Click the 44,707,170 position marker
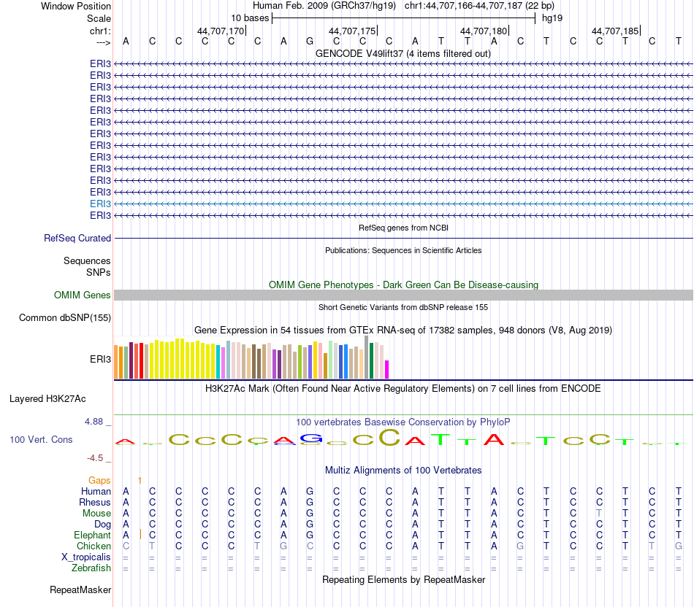This screenshot has width=694, height=607. tap(221, 31)
